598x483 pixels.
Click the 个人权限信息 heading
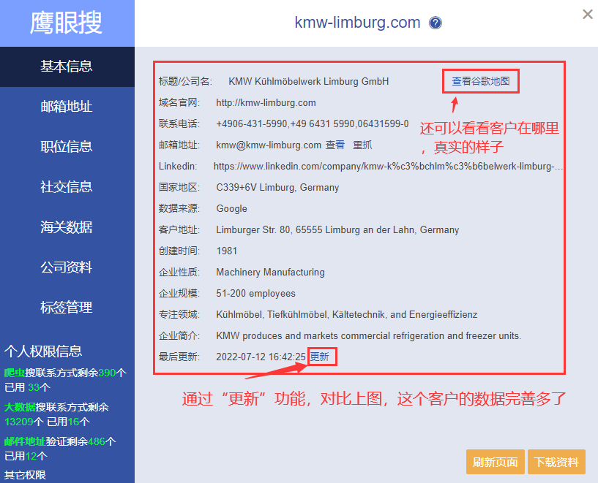43,351
